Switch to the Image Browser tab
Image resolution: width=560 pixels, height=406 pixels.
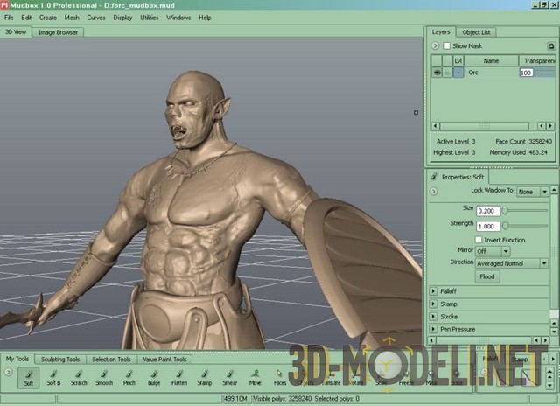58,32
